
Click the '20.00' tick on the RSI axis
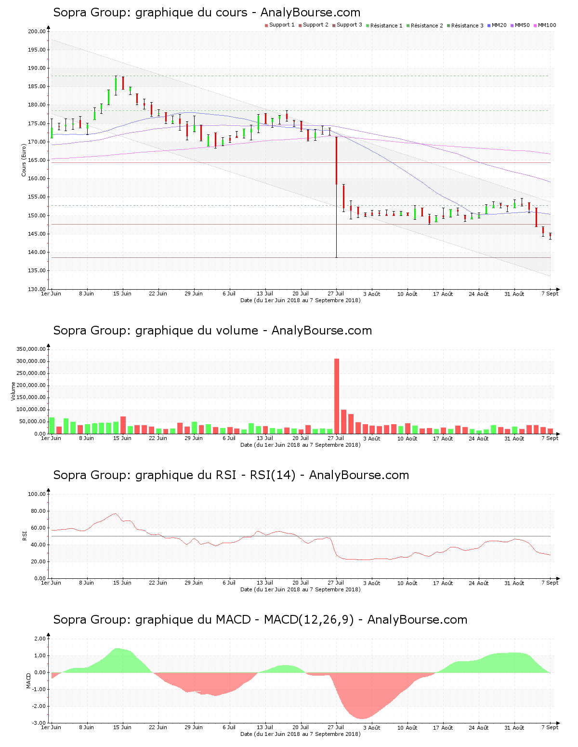39,561
